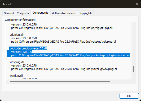The width and height of the screenshot is (141, 101).
Task: Click the vertical scrollbar thumb
Action: click(x=134, y=69)
